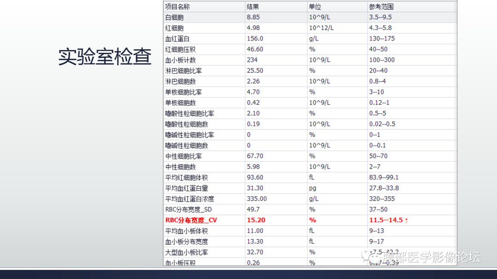Viewport: 497px width, 279px height.
Task: Select the 嗜酸性粒细胞比率 row name
Action: point(190,114)
